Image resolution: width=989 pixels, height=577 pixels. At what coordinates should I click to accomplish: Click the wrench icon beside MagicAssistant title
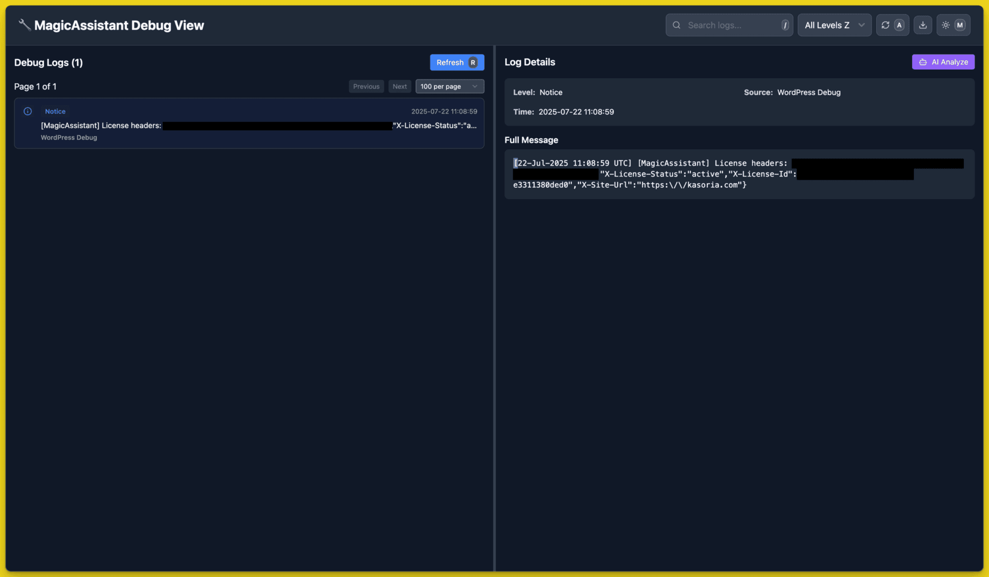[x=24, y=25]
